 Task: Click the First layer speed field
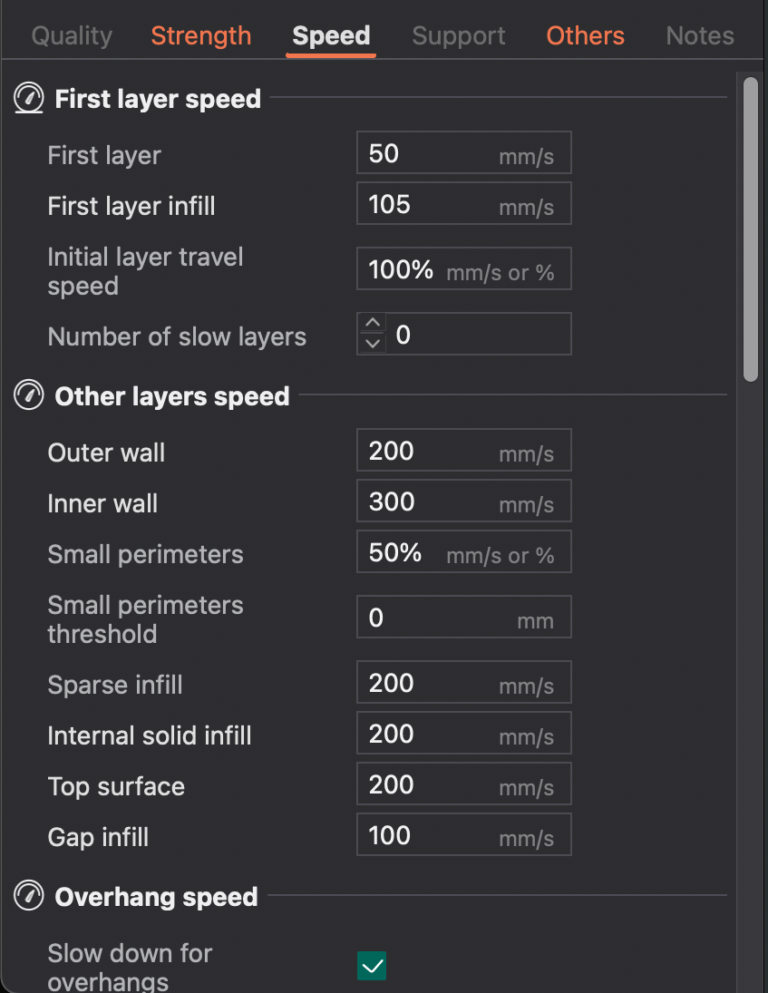(464, 152)
